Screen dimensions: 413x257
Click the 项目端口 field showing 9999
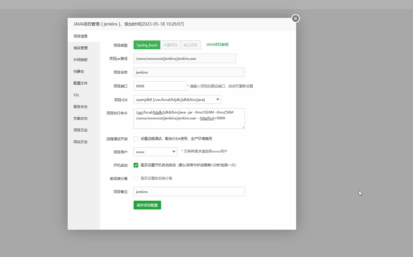tap(160, 86)
